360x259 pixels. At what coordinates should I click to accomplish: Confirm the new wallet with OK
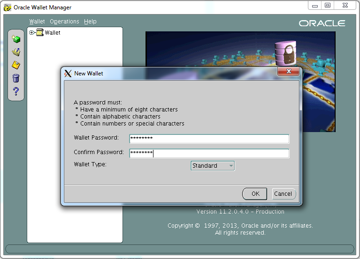pos(254,194)
